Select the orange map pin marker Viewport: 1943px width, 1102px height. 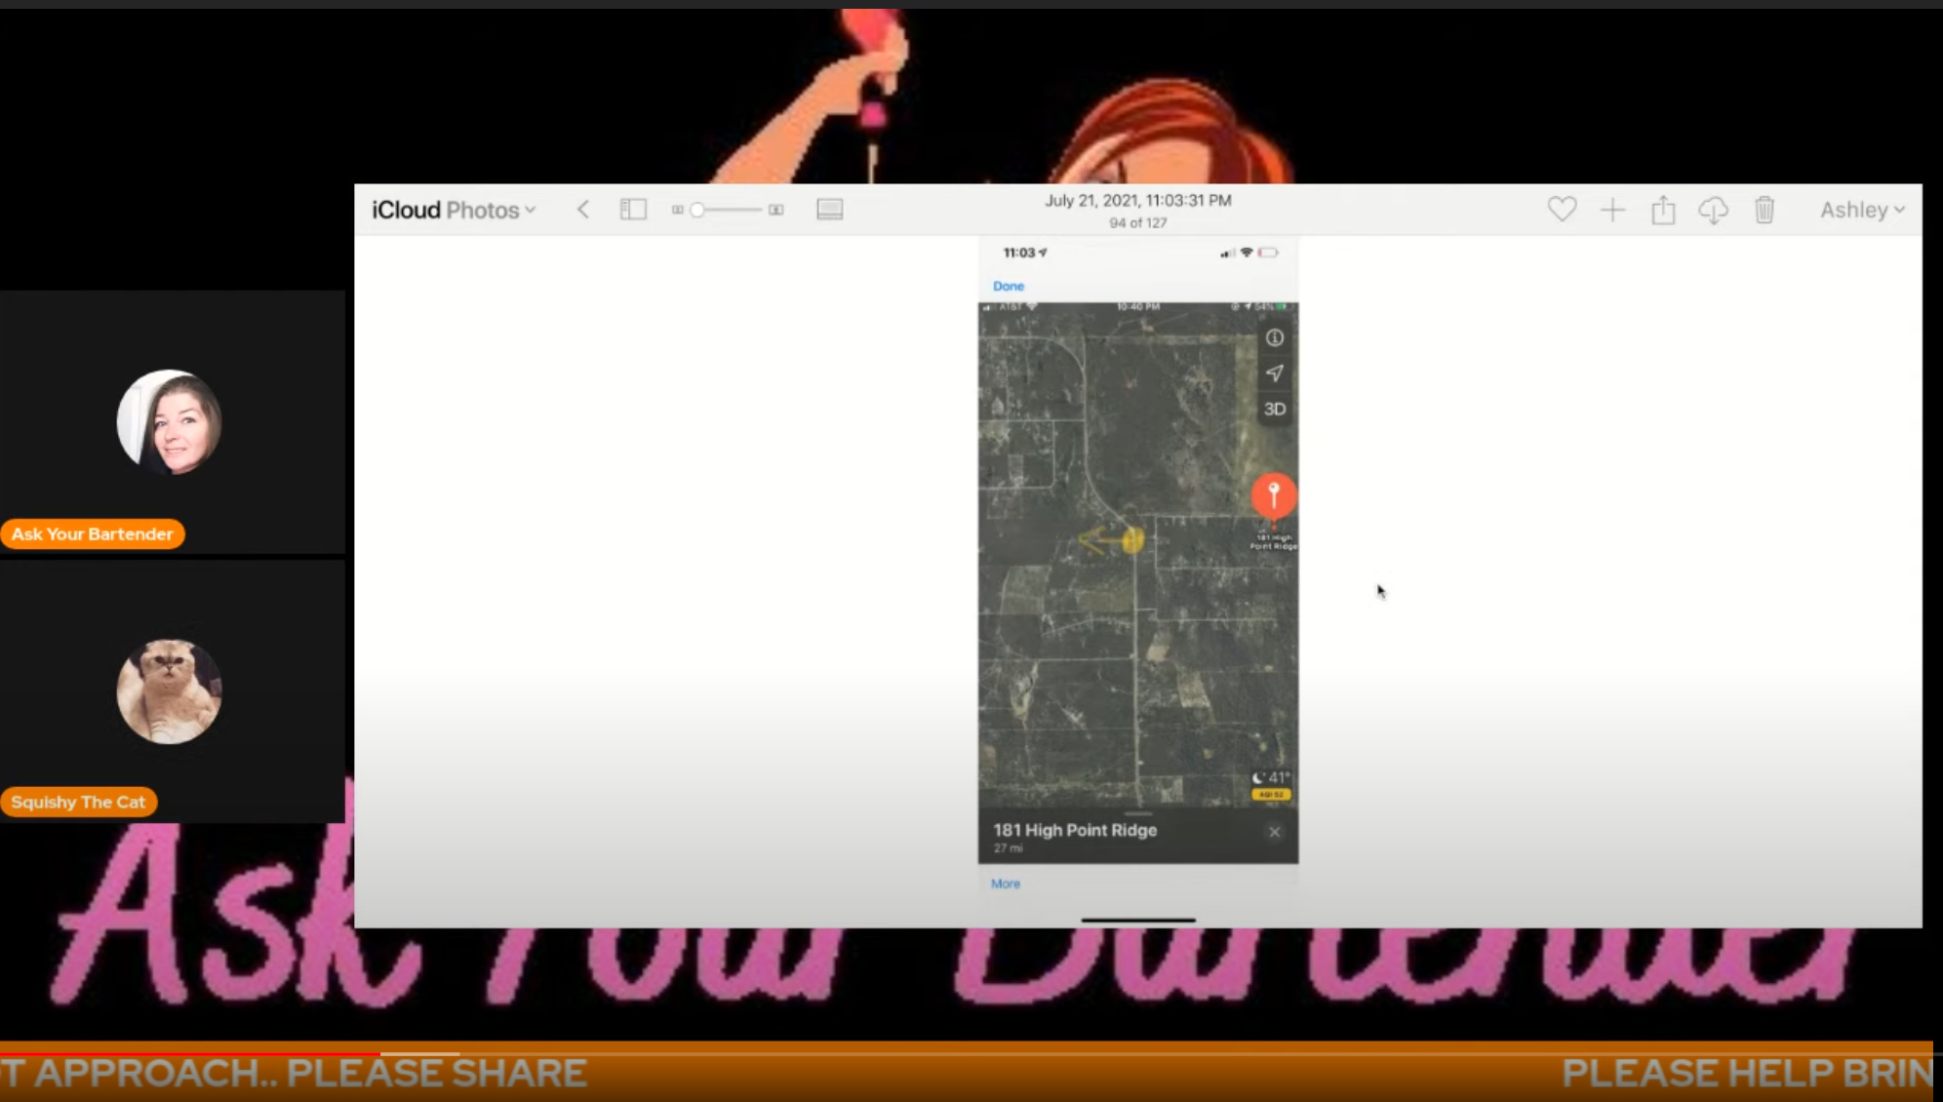1274,496
